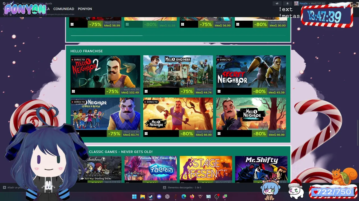This screenshot has width=359, height=201.
Task: Click Hello Neighbor 2 DIRECTO live badge
Action: point(78,59)
